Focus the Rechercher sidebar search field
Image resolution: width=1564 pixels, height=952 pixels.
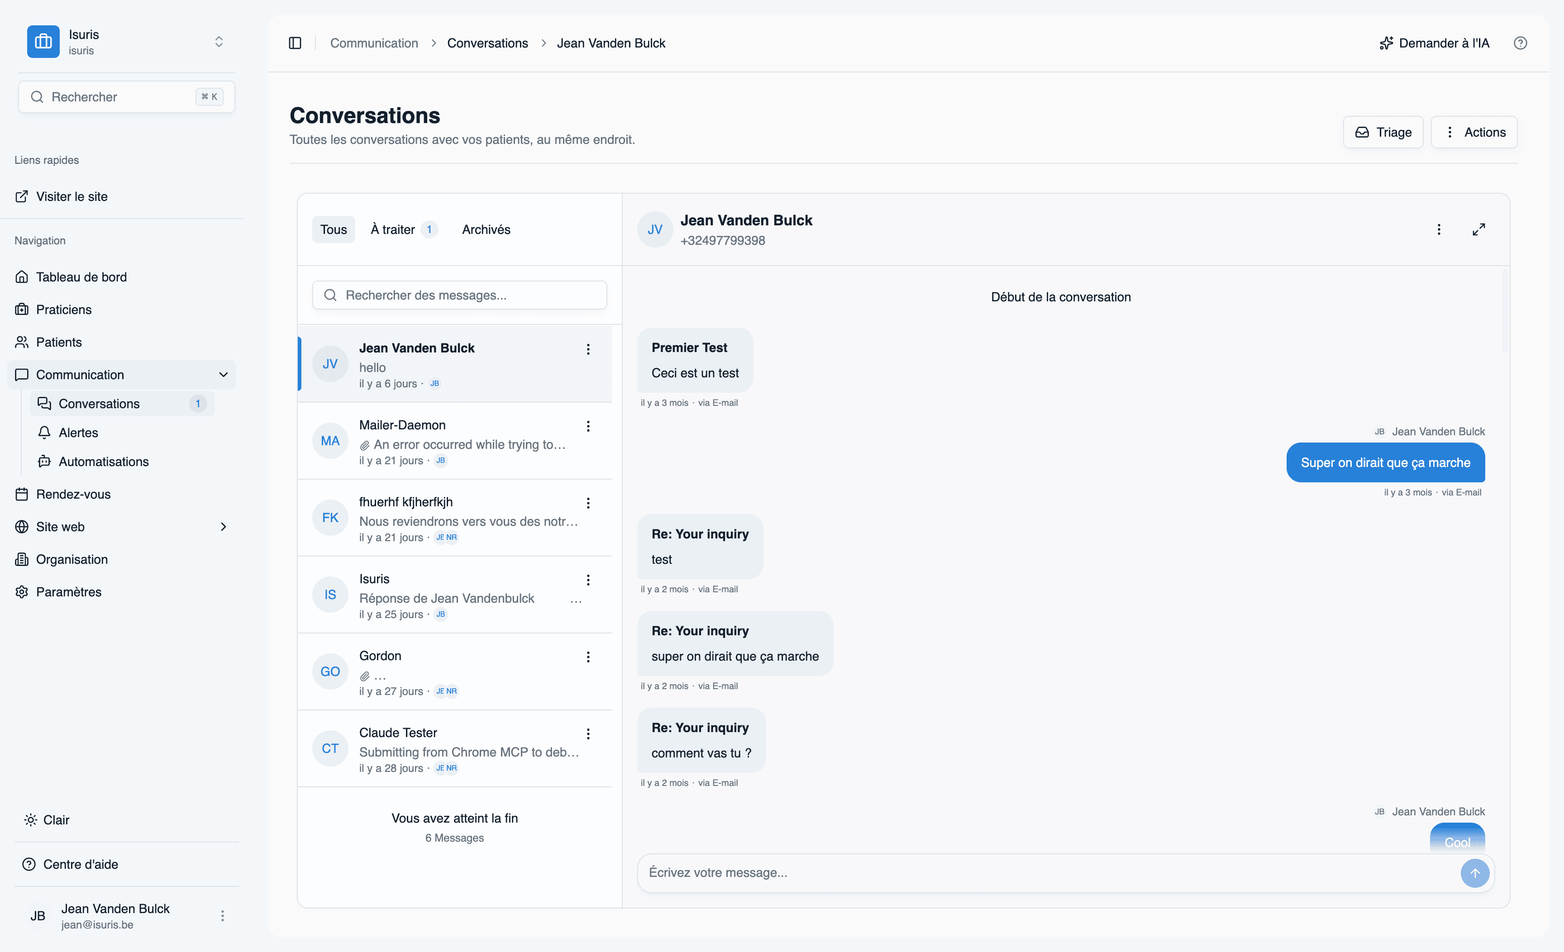pos(126,96)
